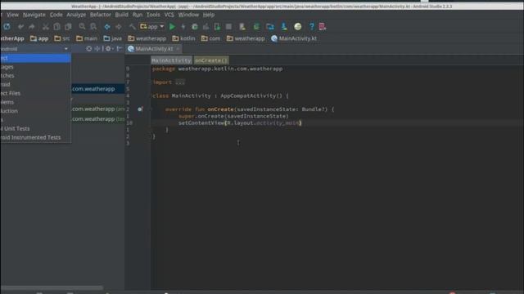The height and width of the screenshot is (294, 524).
Task: Click the Apply Changes lightning icon
Action: point(183,27)
